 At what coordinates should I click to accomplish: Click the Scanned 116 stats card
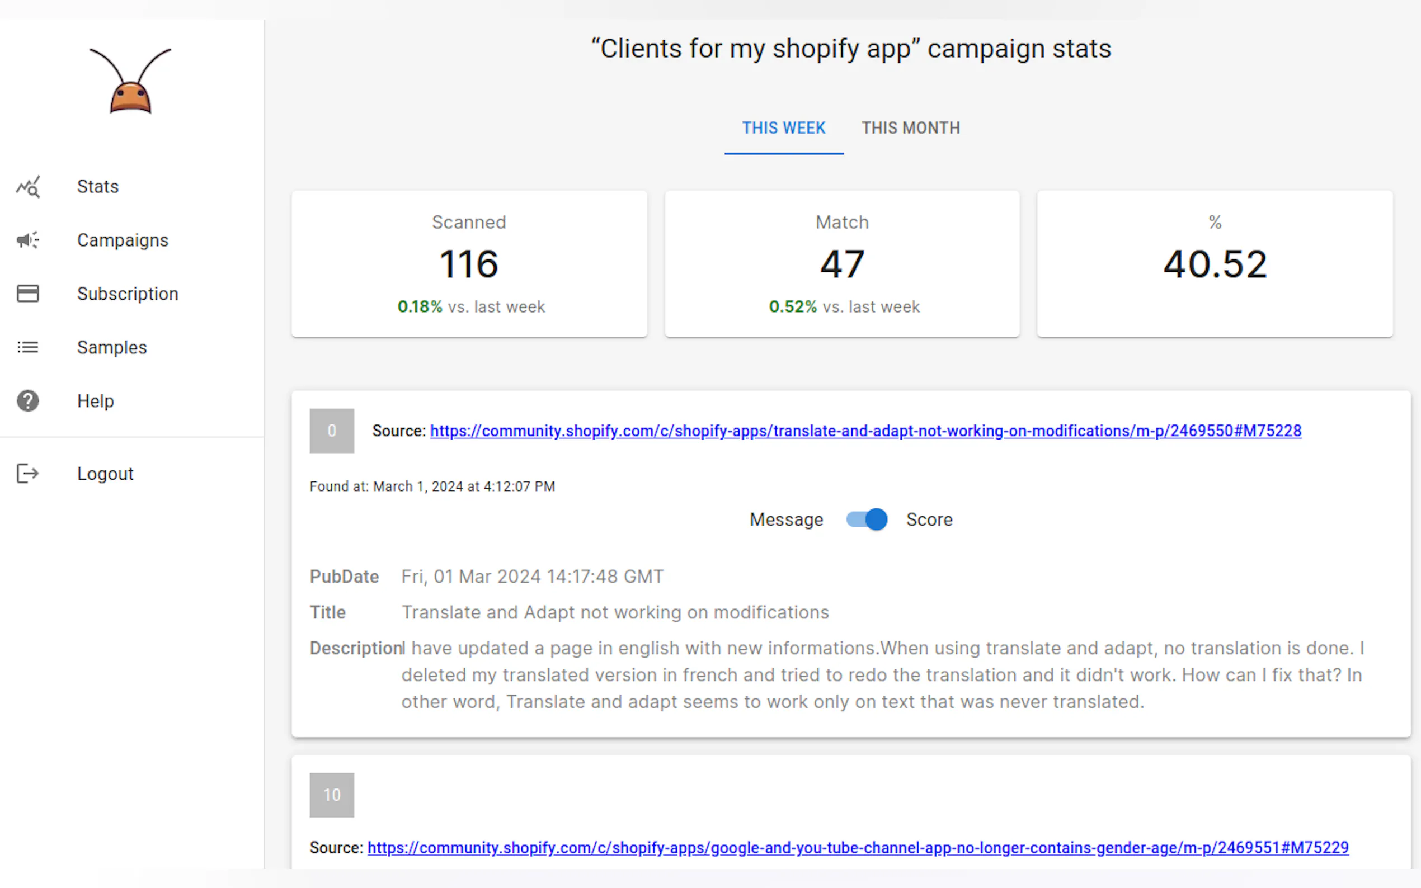(x=469, y=264)
